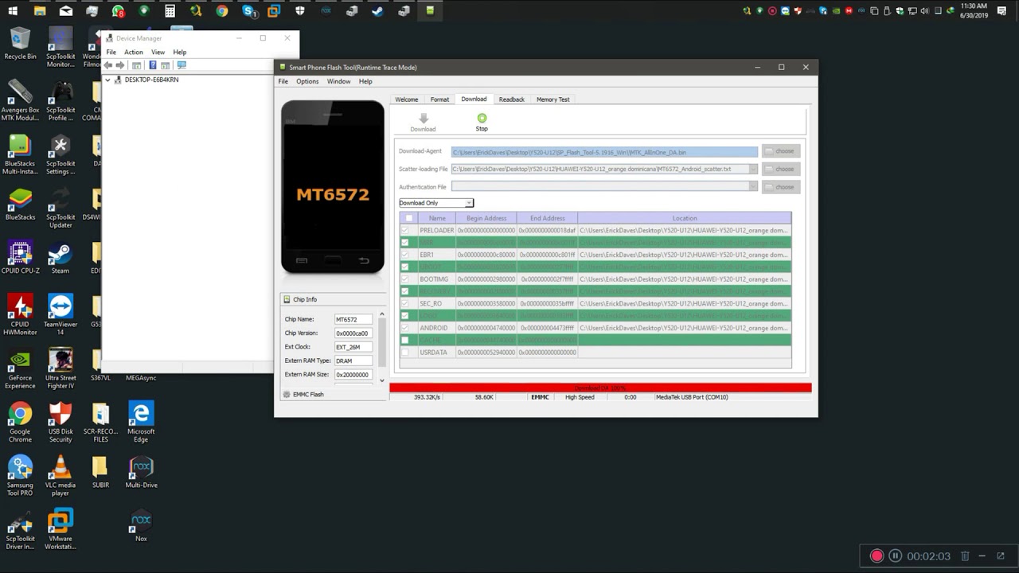Open the Scatter-loading File dropdown arrow

[x=752, y=169]
